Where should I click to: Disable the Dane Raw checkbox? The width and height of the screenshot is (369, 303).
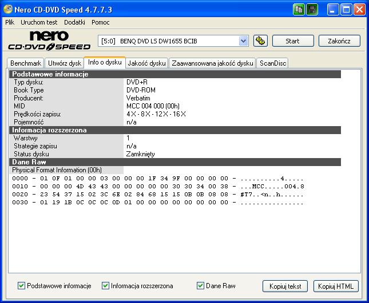(200, 286)
